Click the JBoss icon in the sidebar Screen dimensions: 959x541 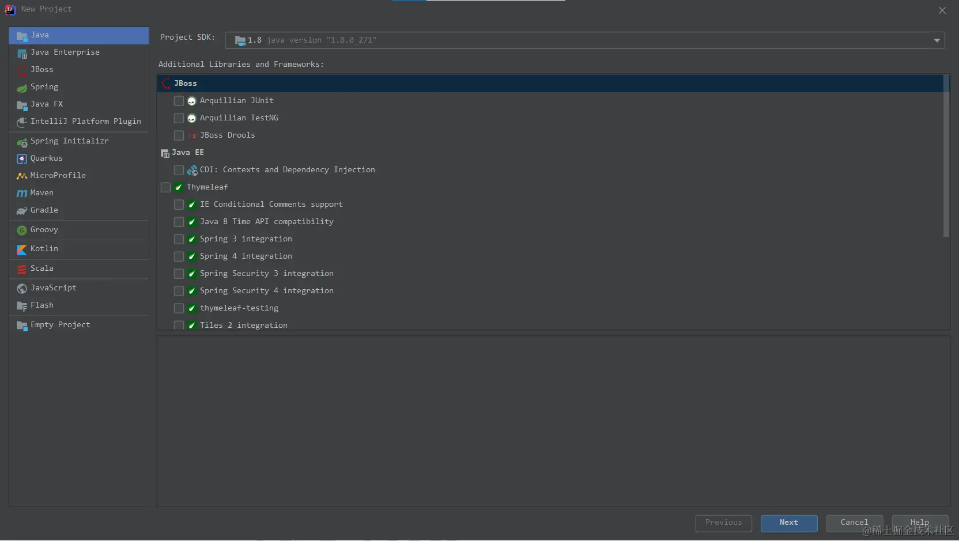(x=22, y=70)
